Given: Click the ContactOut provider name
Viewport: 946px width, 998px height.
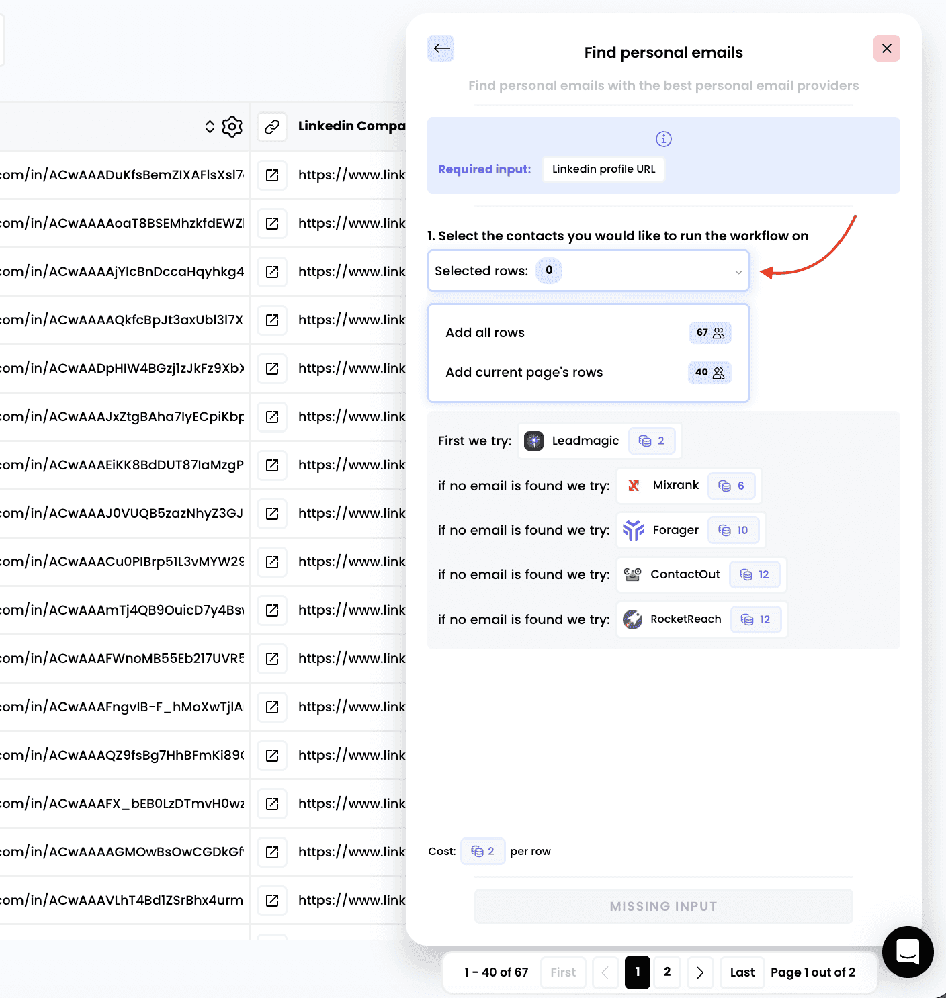Looking at the screenshot, I should pos(685,574).
